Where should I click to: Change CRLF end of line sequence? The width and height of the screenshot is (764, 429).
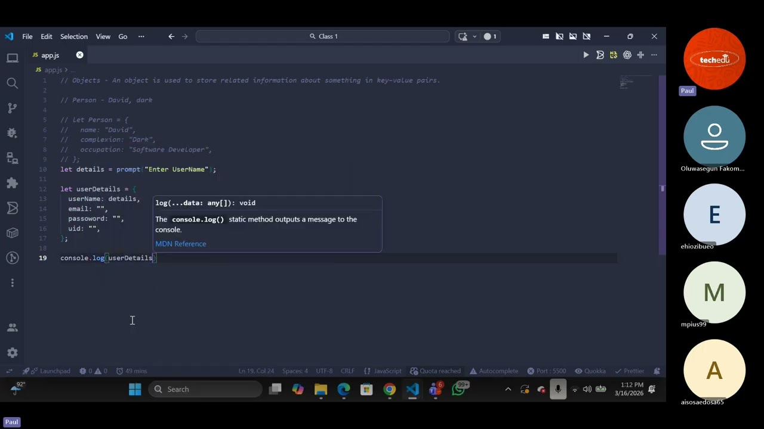pos(347,371)
